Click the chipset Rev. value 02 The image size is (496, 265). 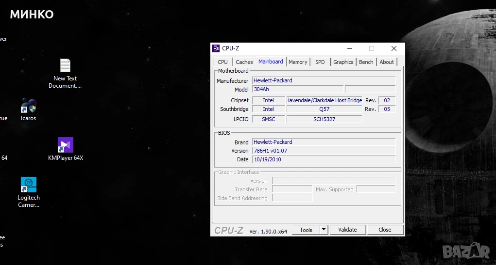(x=387, y=100)
